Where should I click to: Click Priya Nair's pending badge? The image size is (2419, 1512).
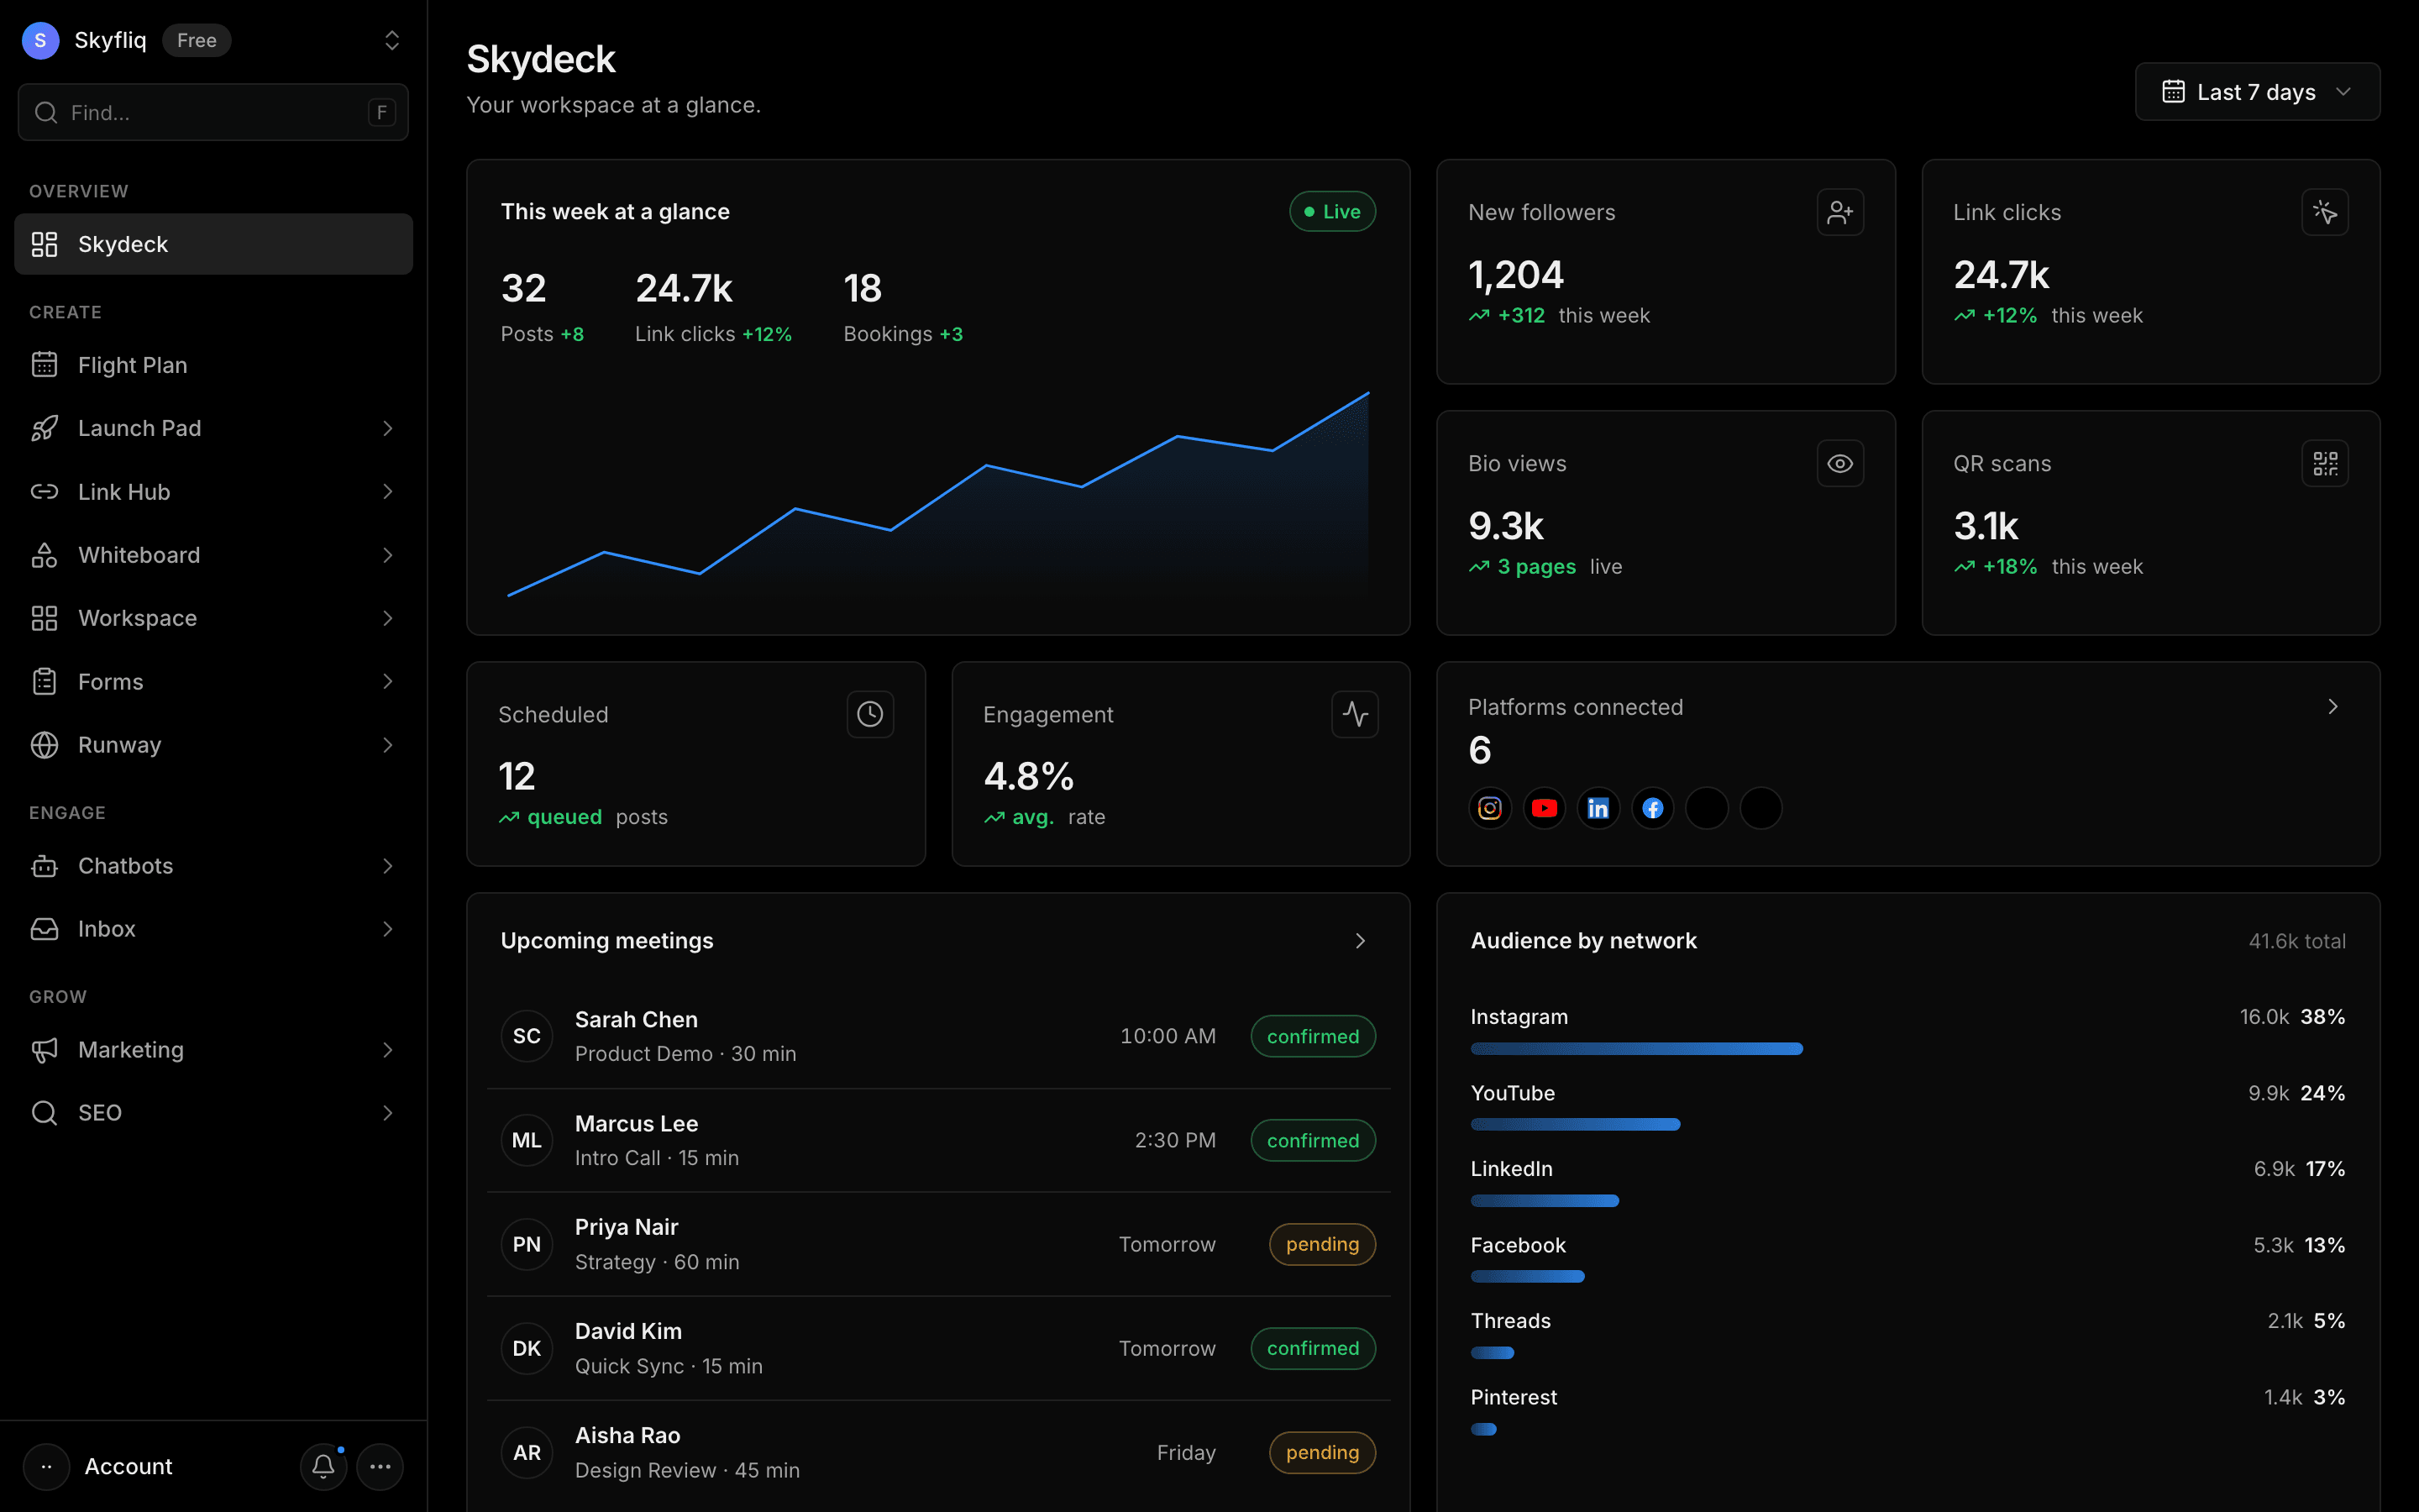[x=1322, y=1244]
